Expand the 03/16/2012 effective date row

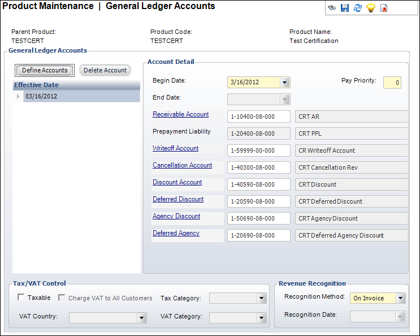pyautogui.click(x=18, y=97)
